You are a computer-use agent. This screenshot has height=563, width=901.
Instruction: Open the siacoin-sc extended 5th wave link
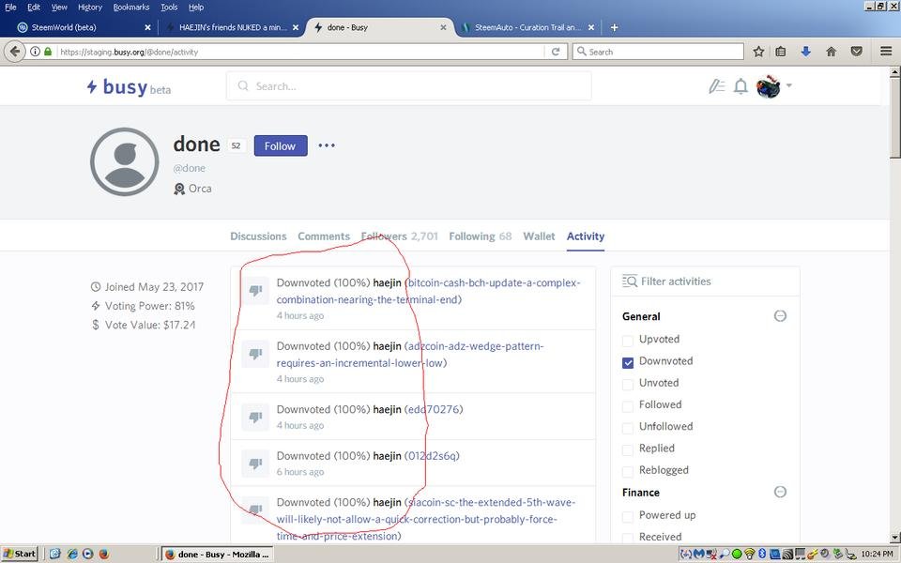coord(426,519)
